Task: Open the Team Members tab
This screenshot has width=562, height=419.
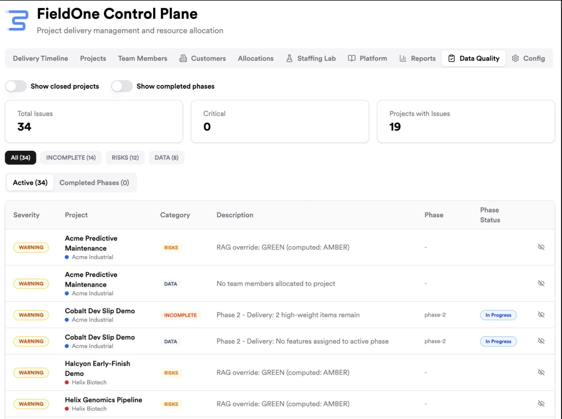Action: click(143, 58)
